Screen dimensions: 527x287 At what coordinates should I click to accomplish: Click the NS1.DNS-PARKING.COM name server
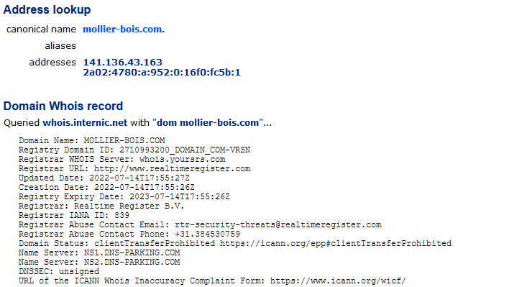click(x=132, y=252)
